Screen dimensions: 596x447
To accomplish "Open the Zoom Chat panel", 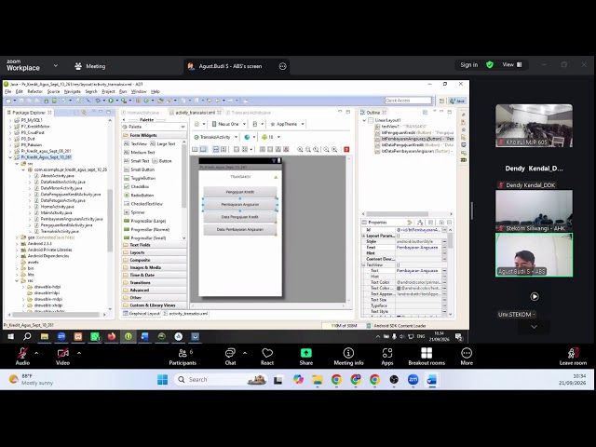I will coord(230,357).
